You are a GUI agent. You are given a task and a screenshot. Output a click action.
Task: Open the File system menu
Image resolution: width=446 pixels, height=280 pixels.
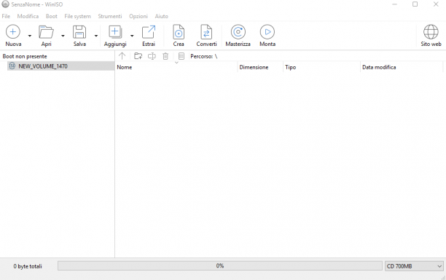[x=78, y=16]
